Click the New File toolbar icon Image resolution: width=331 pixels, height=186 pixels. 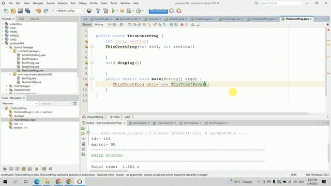6,11
